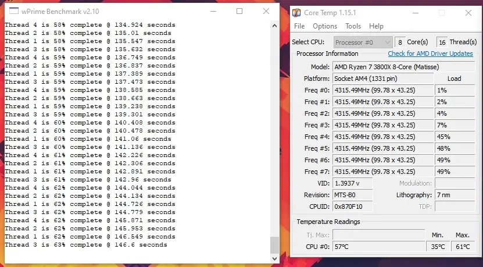Click the Freq #4 frequency value
Screen dimensions: 483x267
383,137
